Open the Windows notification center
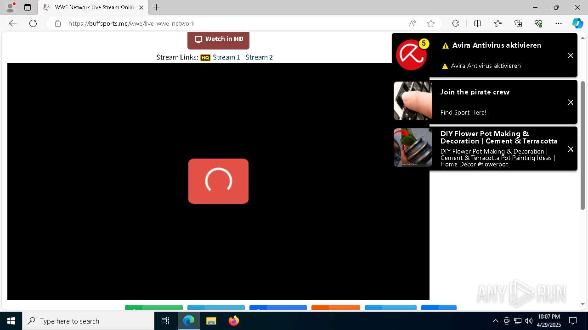 (x=573, y=321)
